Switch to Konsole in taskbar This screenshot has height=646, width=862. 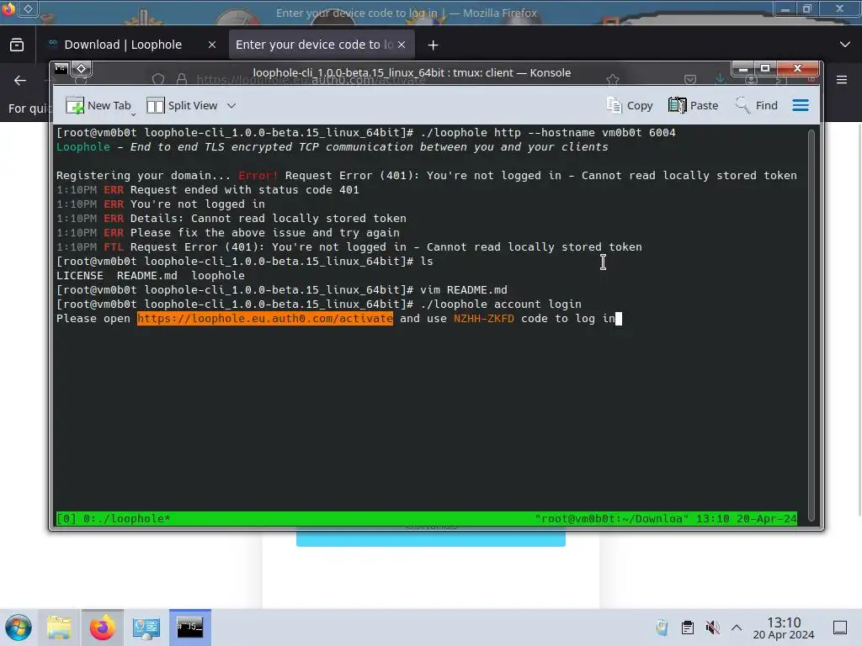point(190,627)
